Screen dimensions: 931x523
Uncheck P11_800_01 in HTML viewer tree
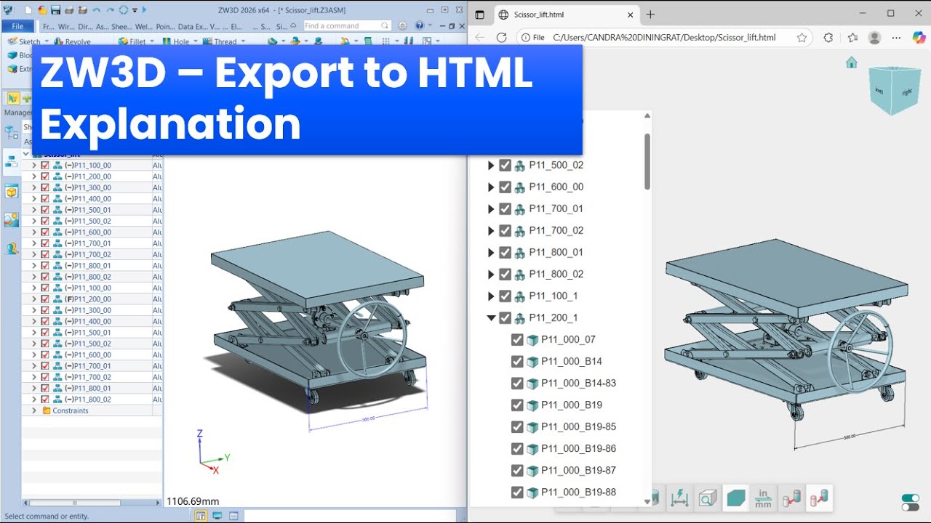coord(506,252)
